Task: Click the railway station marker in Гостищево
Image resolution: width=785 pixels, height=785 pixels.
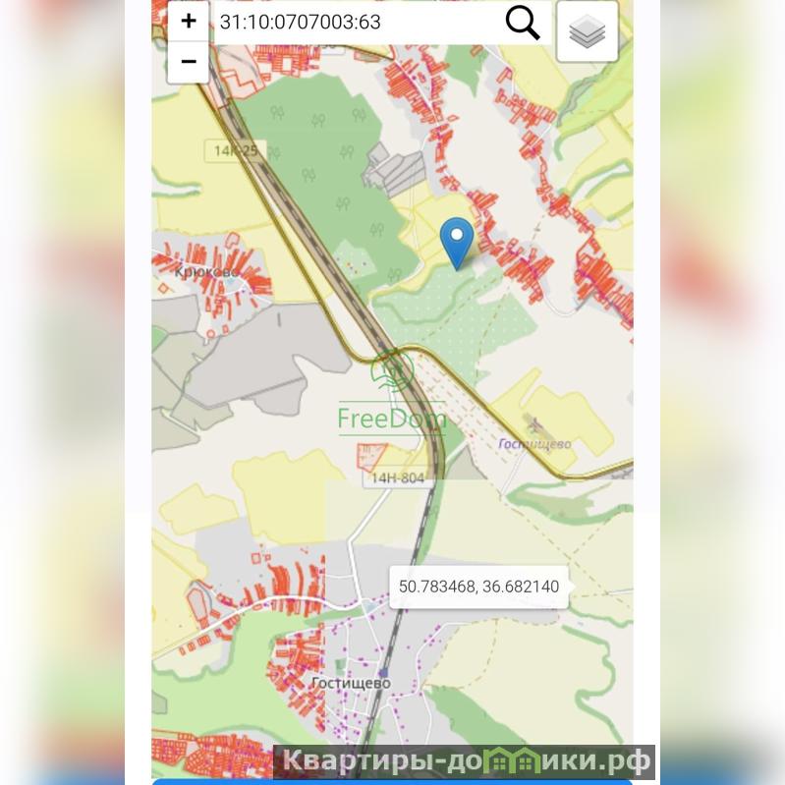Action: (383, 672)
